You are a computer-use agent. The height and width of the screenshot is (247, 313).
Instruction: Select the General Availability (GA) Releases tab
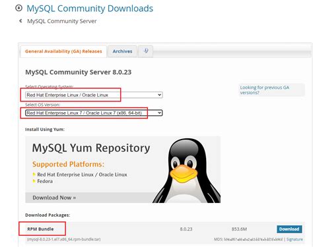pyautogui.click(x=63, y=51)
